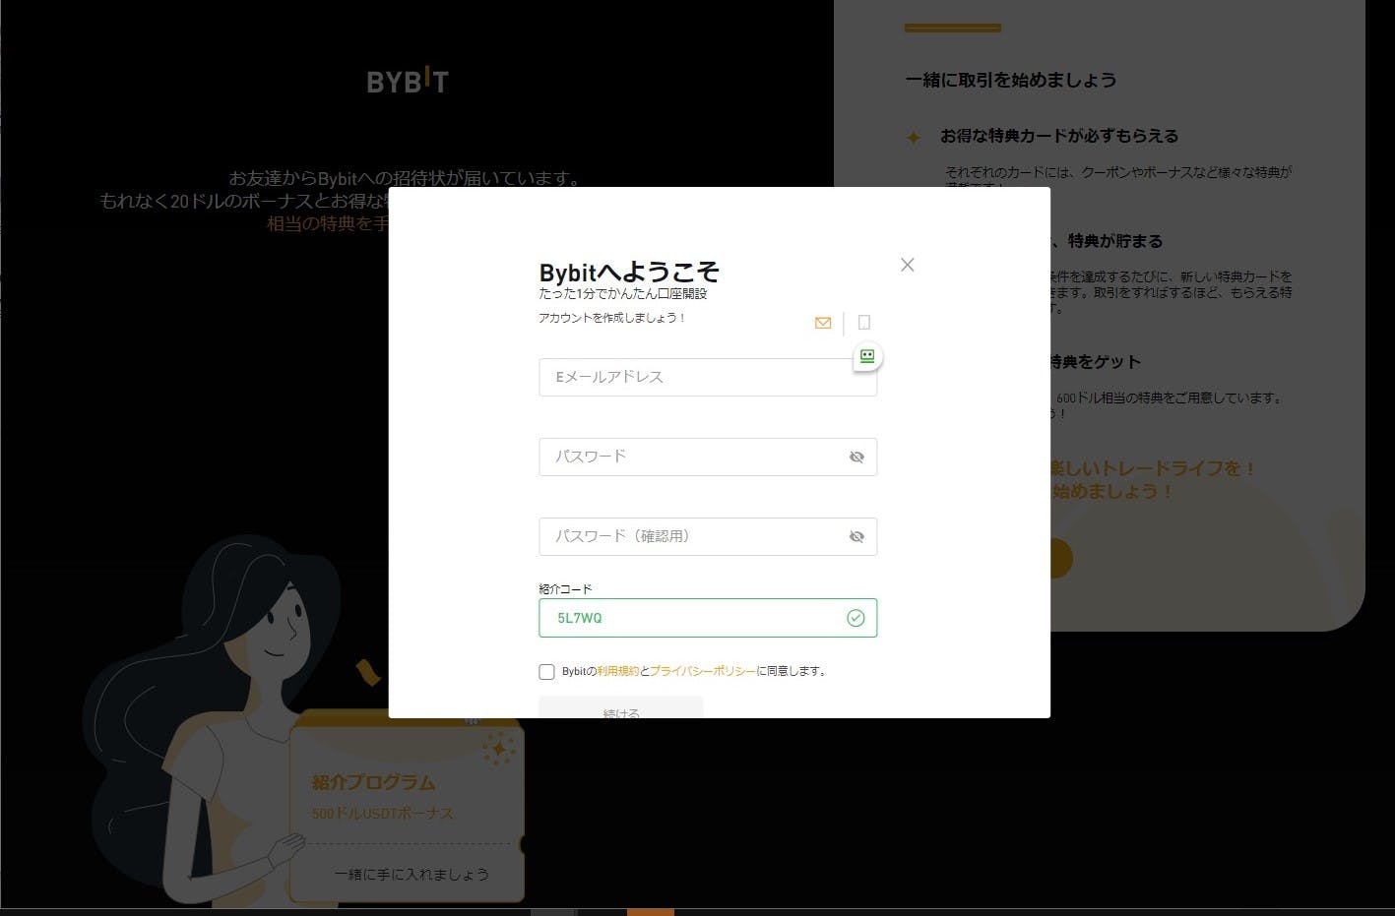Open the プライバシーポリシー link
1395x916 pixels.
[x=703, y=671]
